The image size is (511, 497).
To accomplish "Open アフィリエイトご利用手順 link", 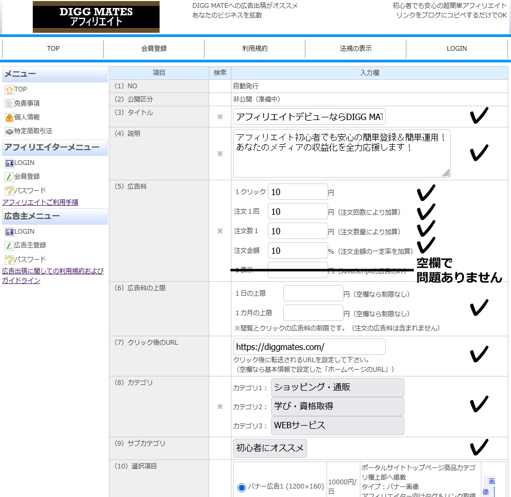I will 40,203.
